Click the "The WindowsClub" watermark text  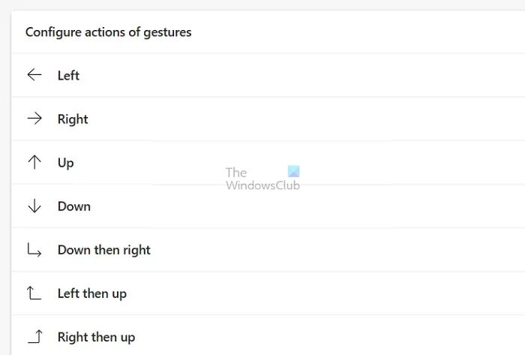262,179
